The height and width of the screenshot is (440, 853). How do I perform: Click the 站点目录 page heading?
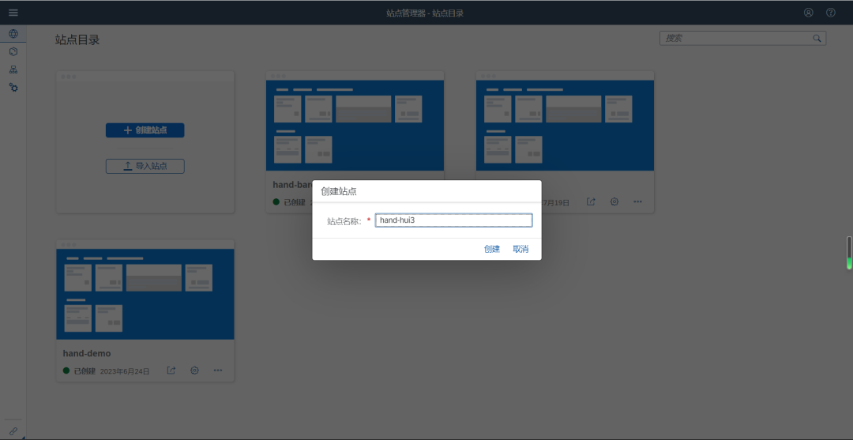coord(77,39)
